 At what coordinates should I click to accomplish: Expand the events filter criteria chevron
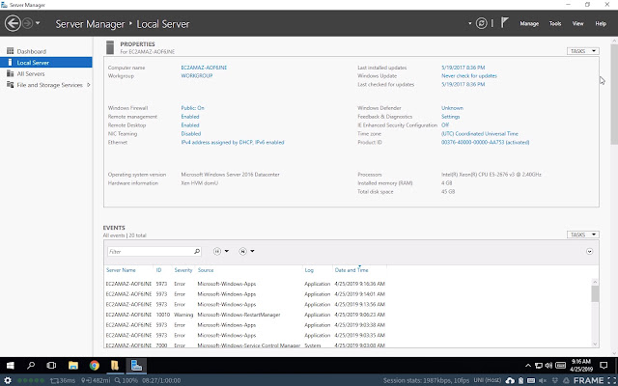pyautogui.click(x=589, y=251)
